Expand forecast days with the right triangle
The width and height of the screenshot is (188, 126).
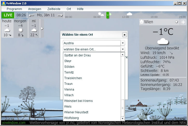coord(42,28)
